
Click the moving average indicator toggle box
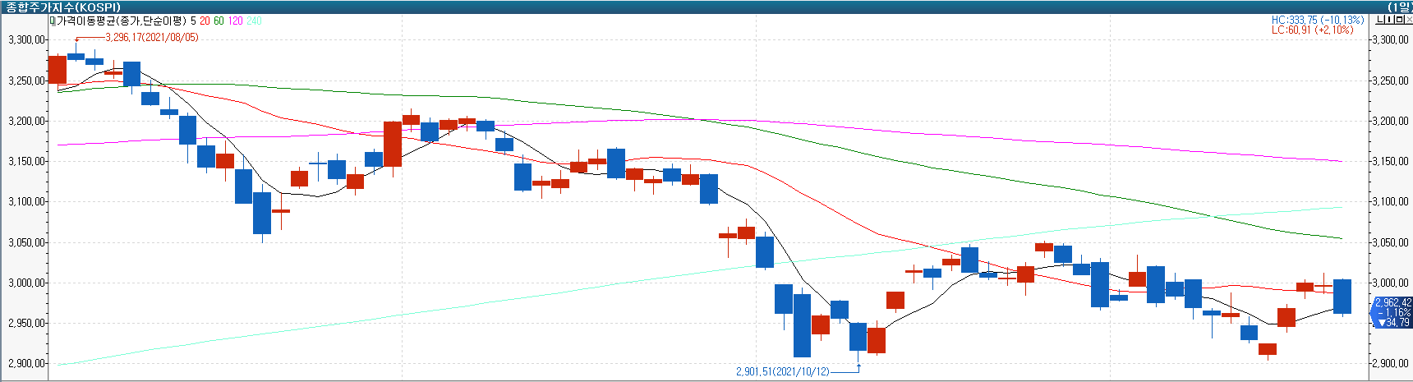53,21
